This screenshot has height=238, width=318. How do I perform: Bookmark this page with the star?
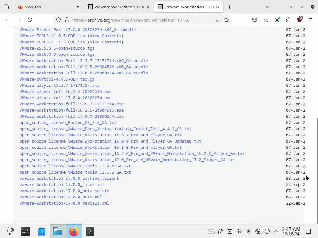tap(226, 20)
